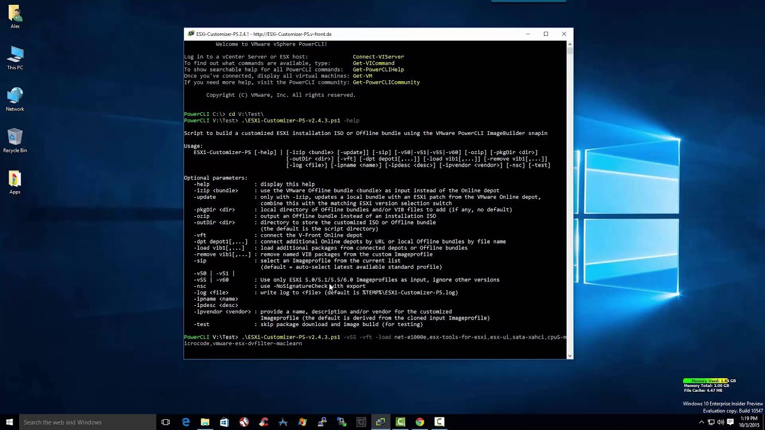
Task: Click the 'cd V:\Test\' command line
Action: (x=224, y=114)
